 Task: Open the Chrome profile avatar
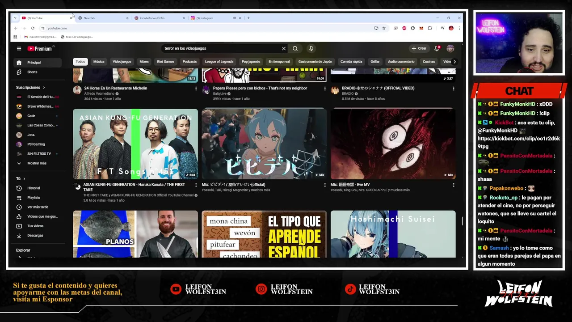(x=451, y=28)
